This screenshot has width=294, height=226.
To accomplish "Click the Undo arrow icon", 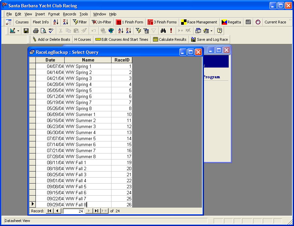I will tap(94, 31).
